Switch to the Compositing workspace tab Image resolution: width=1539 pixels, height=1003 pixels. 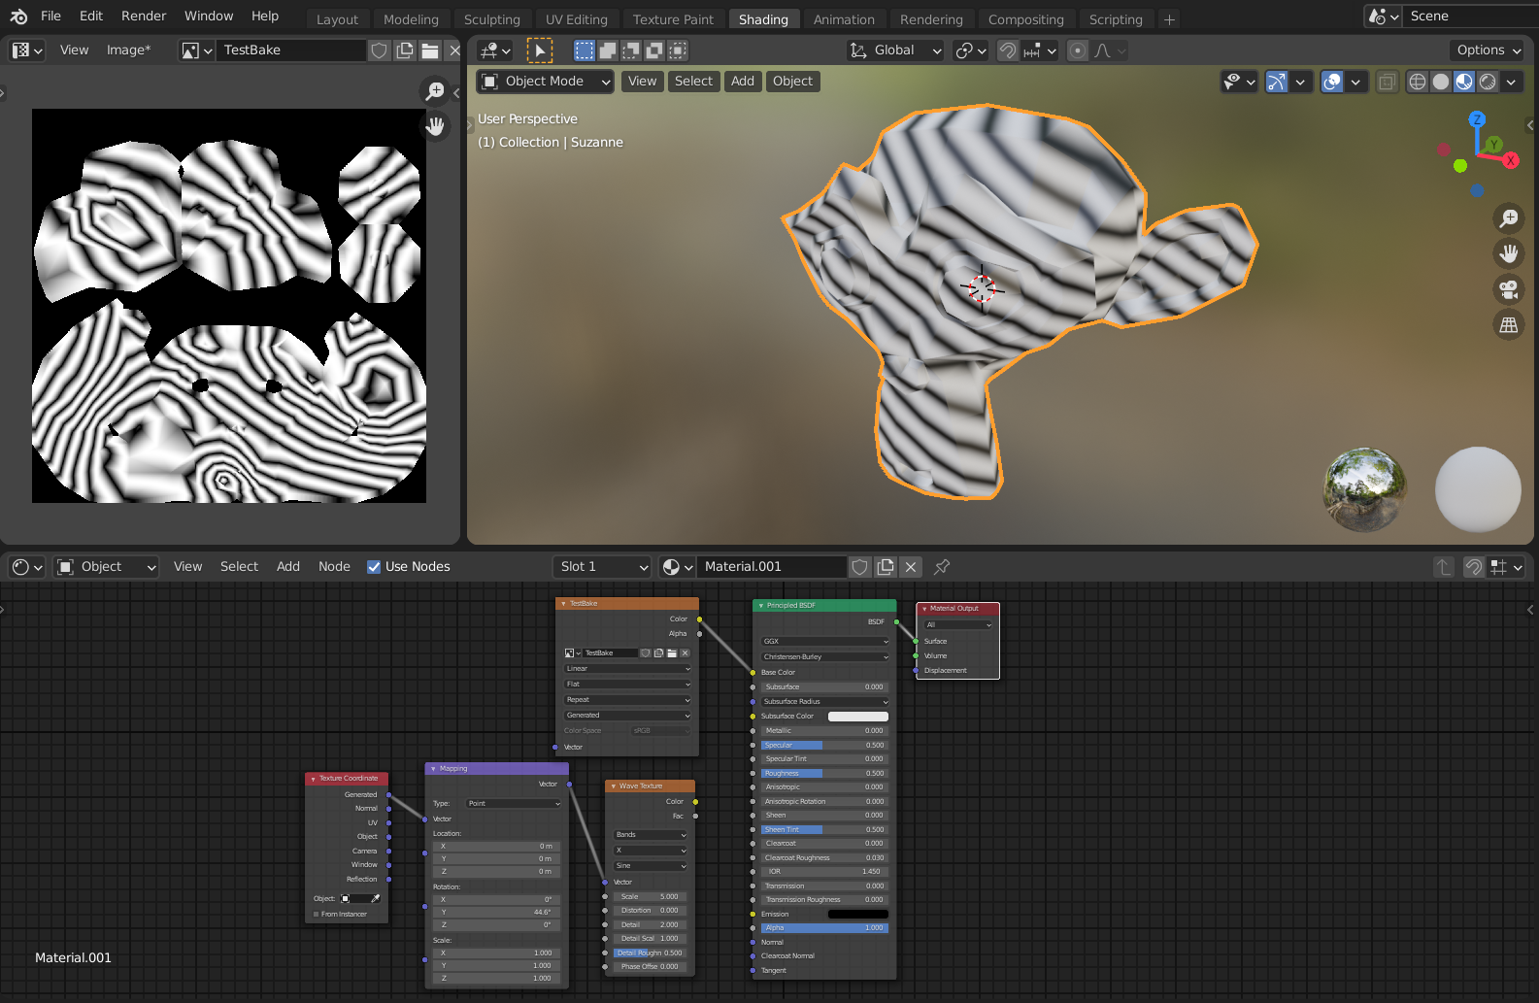1025,19
